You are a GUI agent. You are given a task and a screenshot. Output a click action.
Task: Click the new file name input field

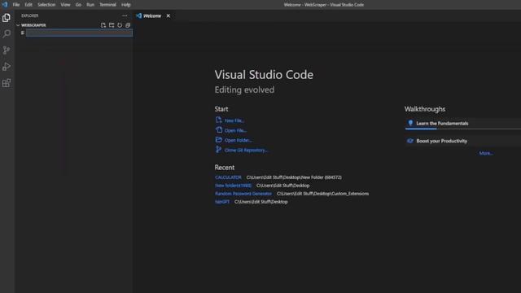tap(80, 33)
